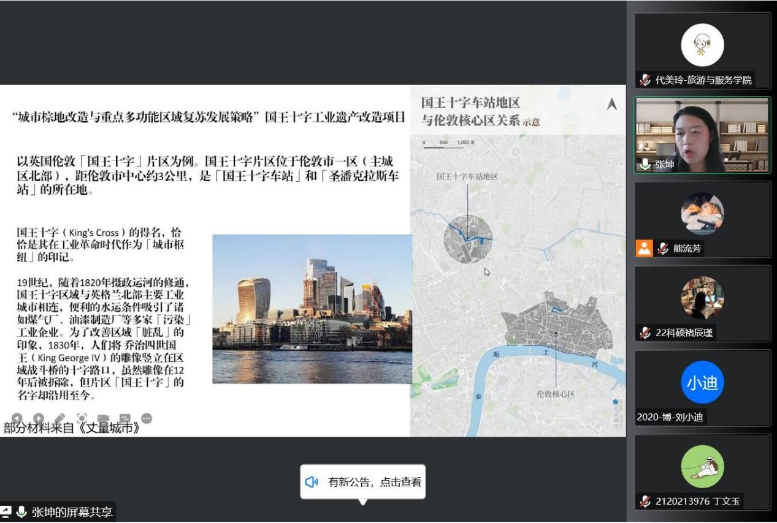
Task: Click the previous slide arrow in slideshow toolbar
Action: 17,419
